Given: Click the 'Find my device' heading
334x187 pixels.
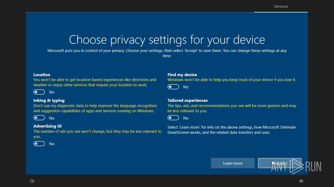Looking at the screenshot, I should (x=182, y=75).
